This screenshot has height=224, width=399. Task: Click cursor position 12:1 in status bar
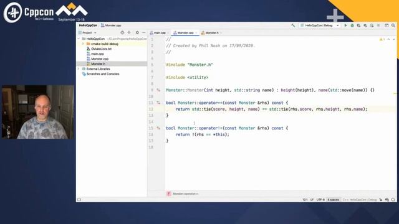[305, 200]
